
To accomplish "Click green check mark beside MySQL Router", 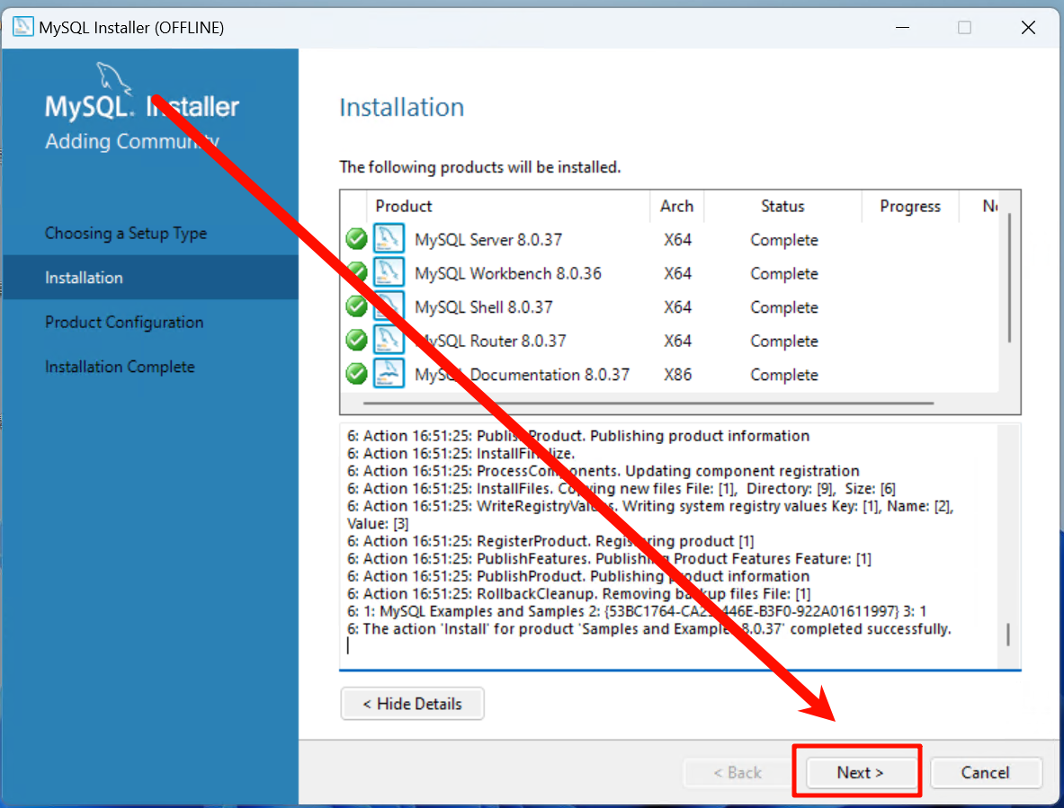I will (x=356, y=340).
